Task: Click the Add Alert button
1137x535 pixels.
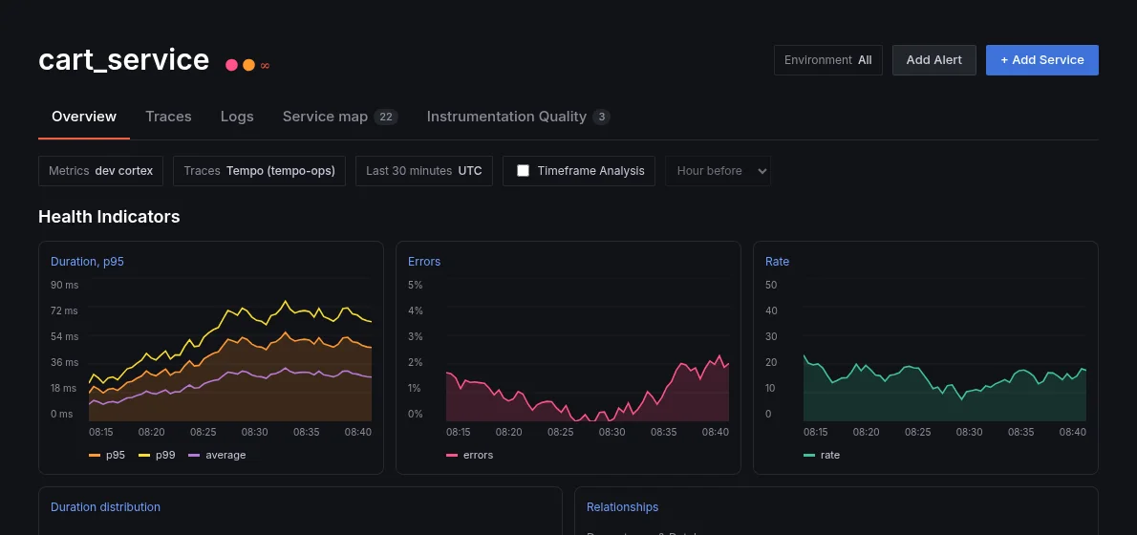Action: (934, 60)
